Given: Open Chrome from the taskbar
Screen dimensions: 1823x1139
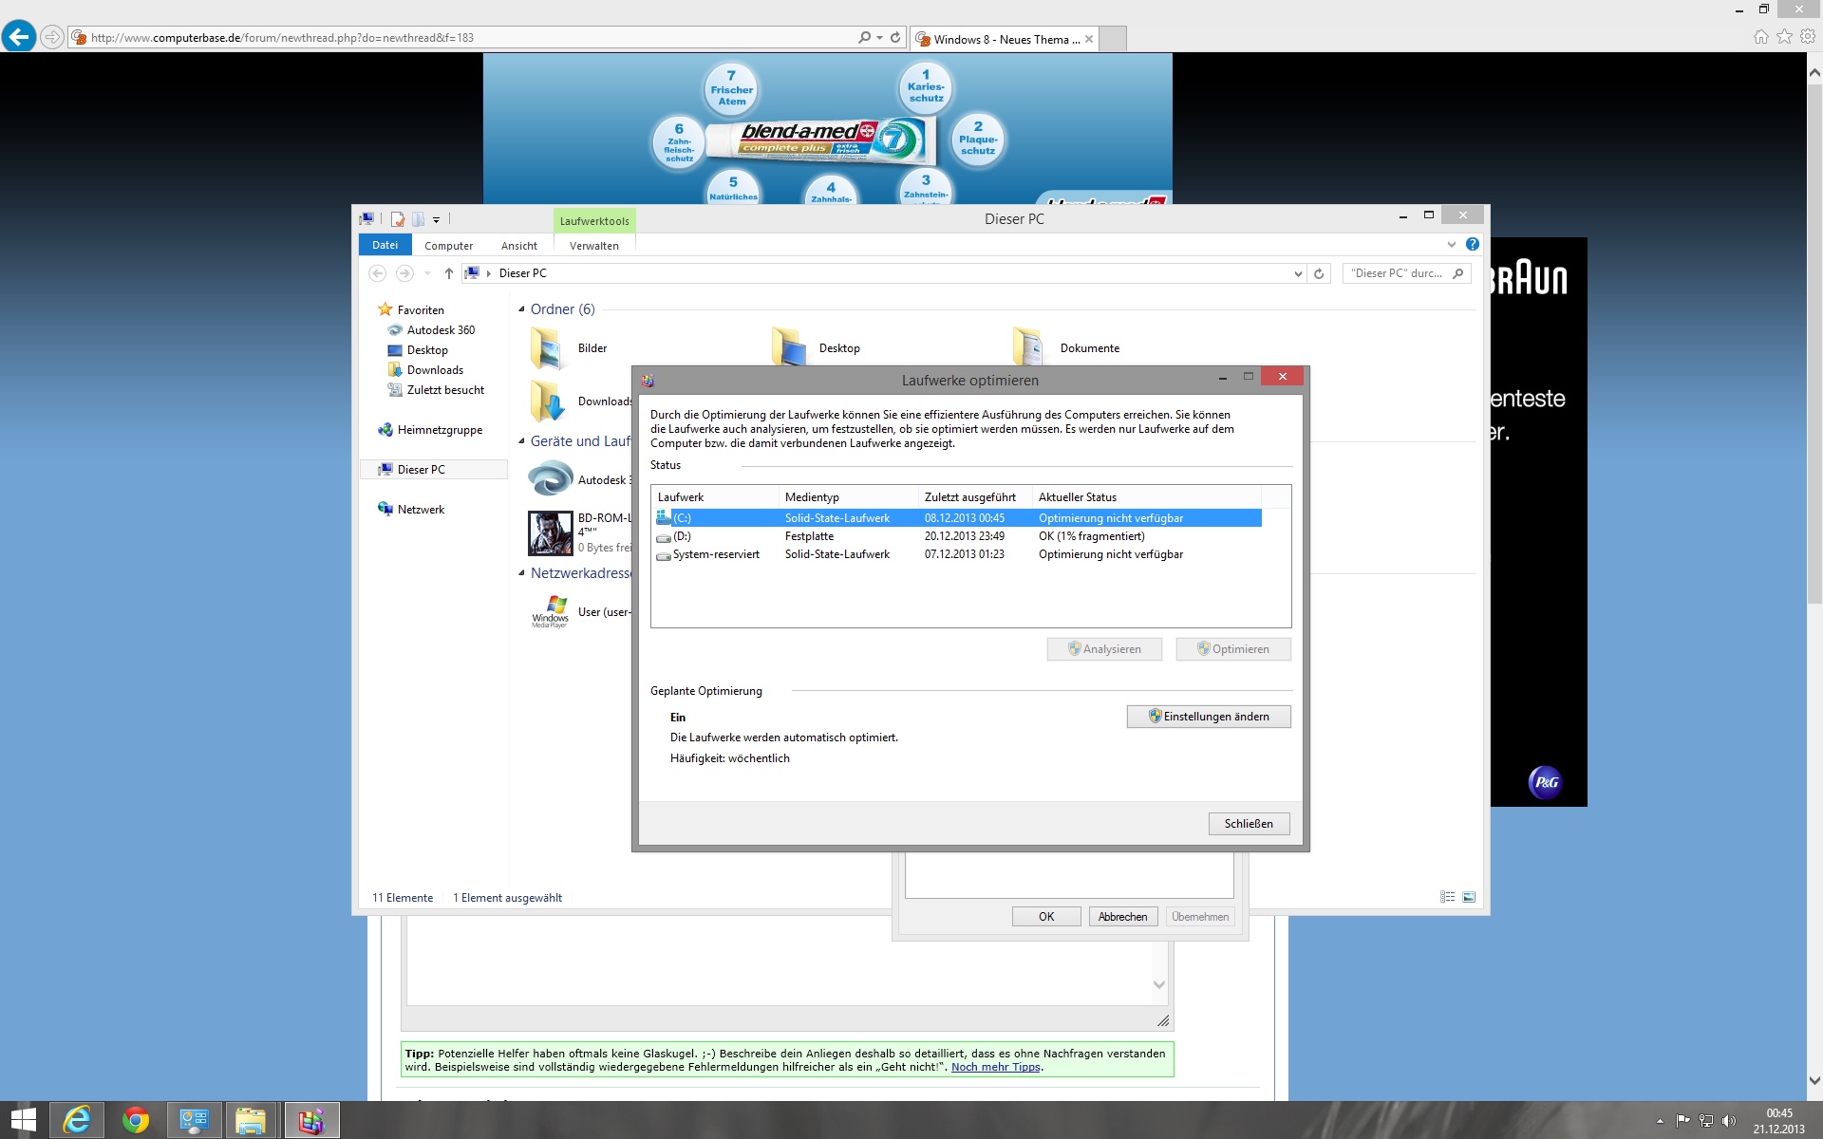Looking at the screenshot, I should pyautogui.click(x=136, y=1121).
